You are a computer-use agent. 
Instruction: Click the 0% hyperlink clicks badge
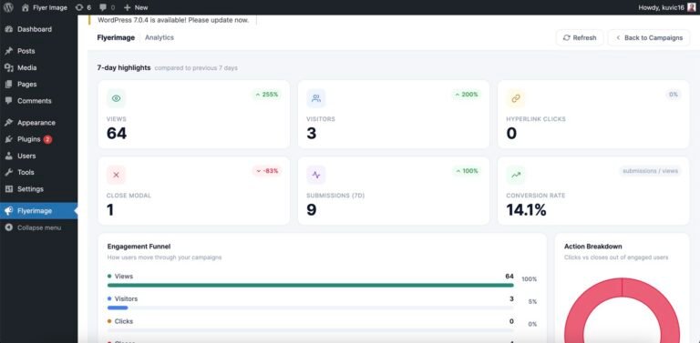(674, 95)
